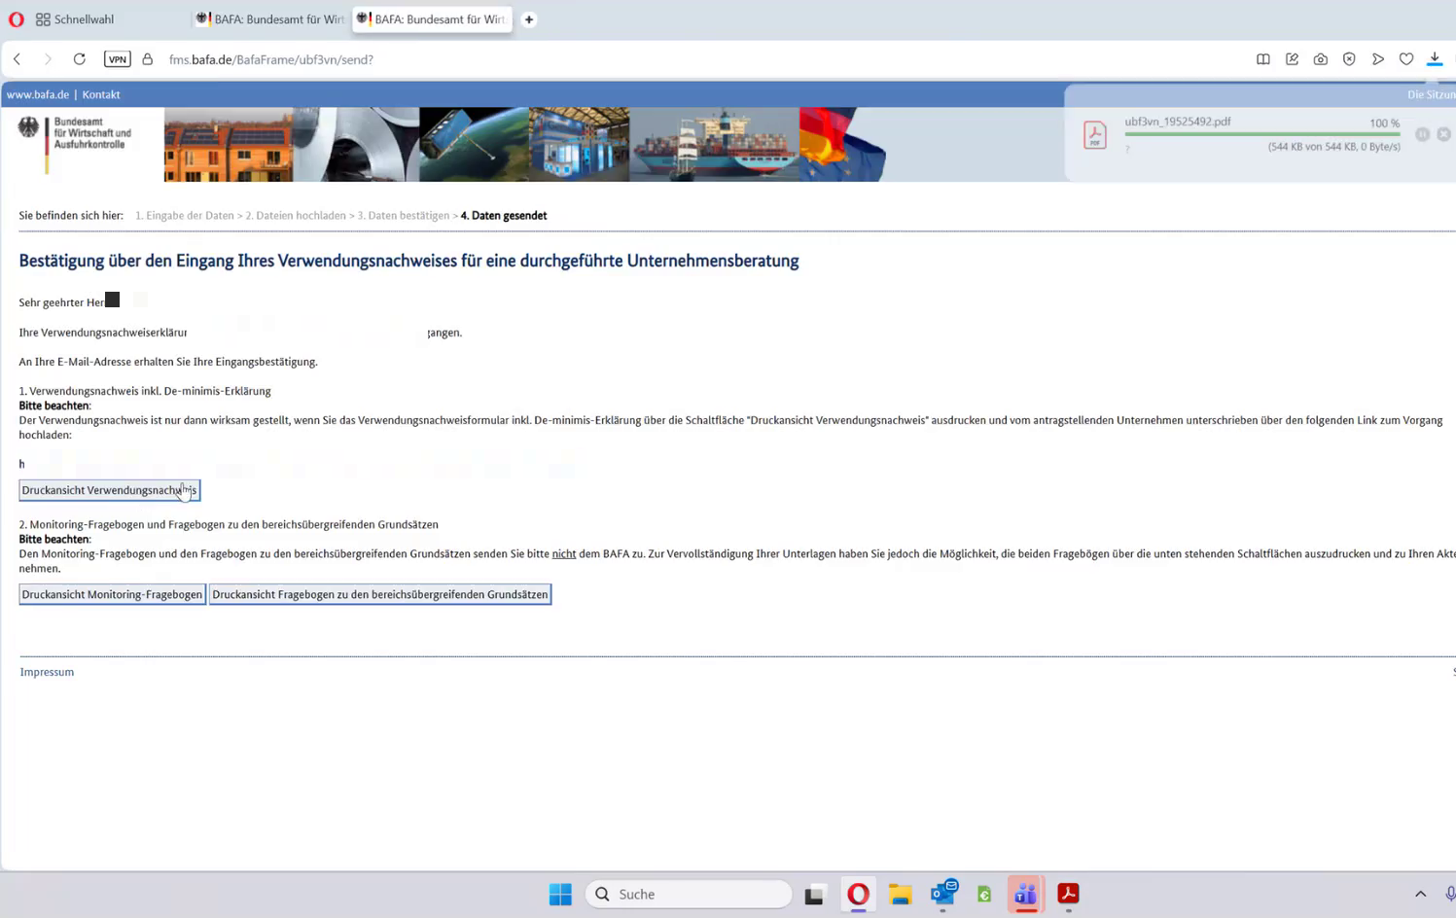
Task: Open the Opera main menu
Action: point(17,19)
